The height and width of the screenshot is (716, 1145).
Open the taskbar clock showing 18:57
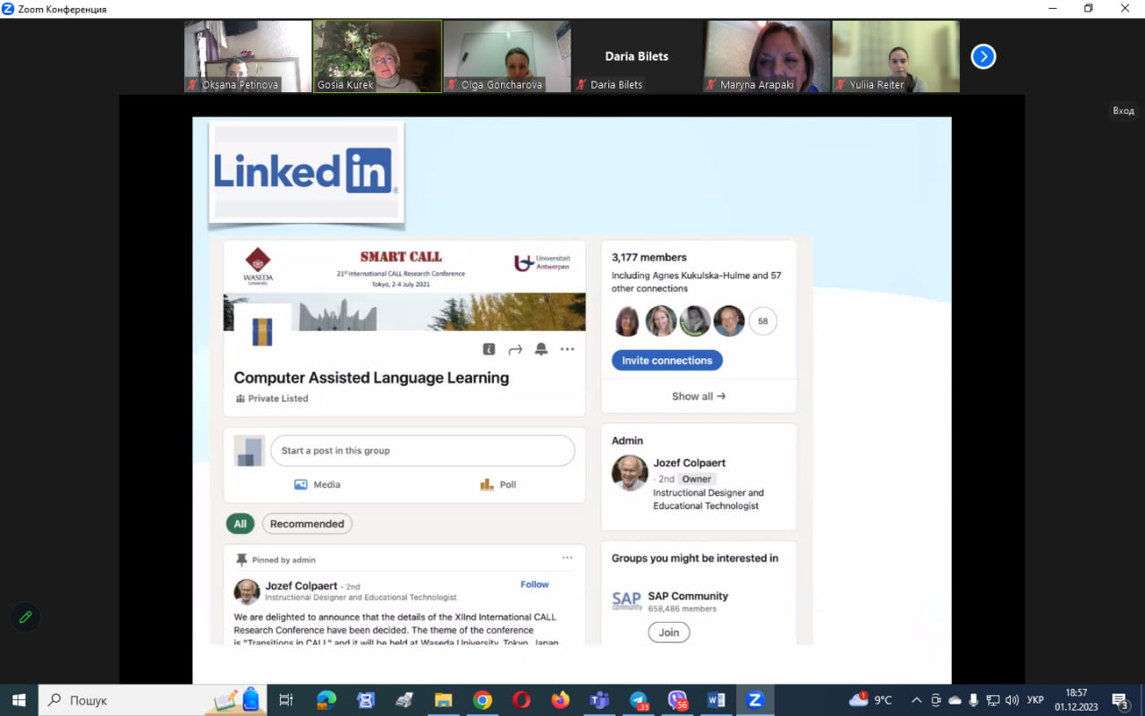[1076, 700]
